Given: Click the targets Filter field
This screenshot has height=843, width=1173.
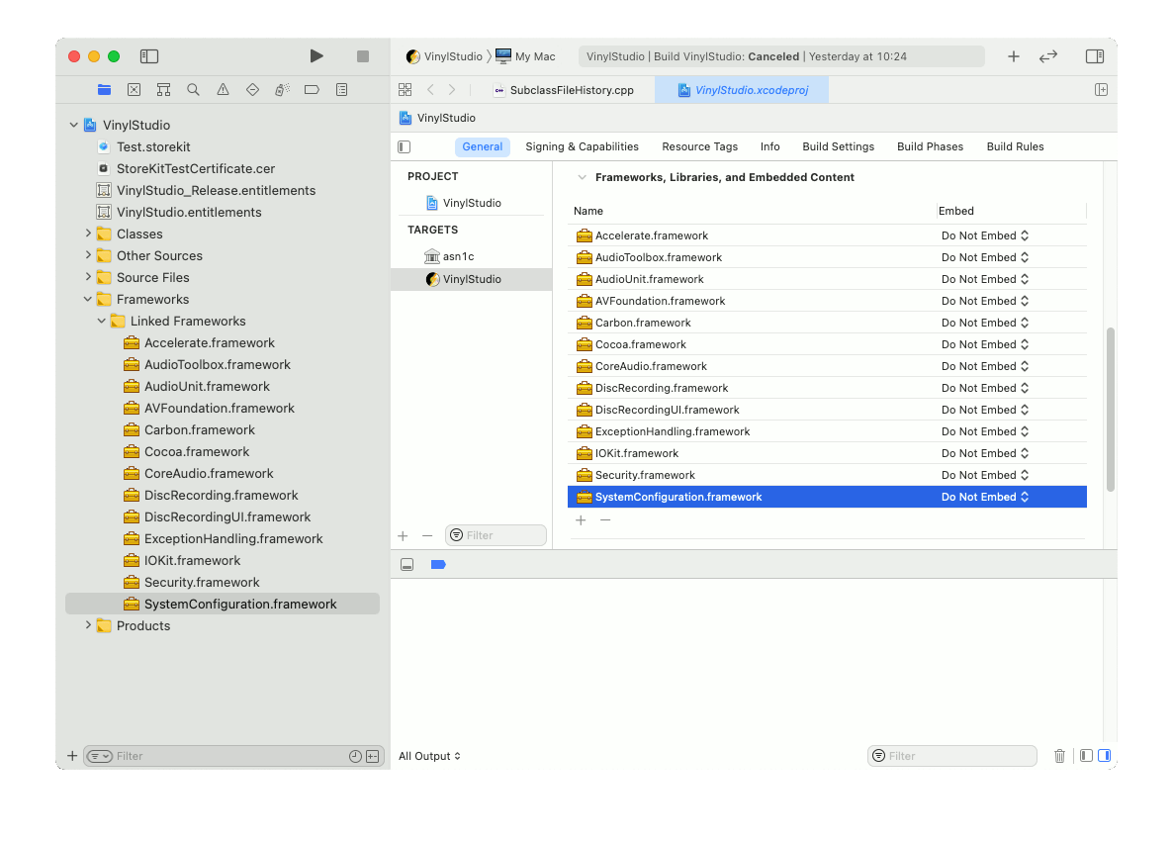Looking at the screenshot, I should pos(496,535).
